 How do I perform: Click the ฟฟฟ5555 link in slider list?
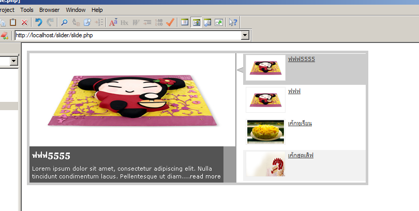click(302, 59)
